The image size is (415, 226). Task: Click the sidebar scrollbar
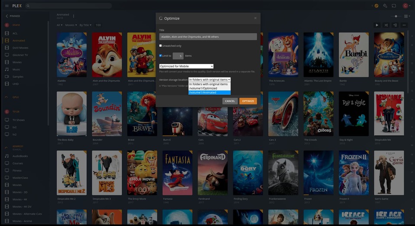pos(48,73)
